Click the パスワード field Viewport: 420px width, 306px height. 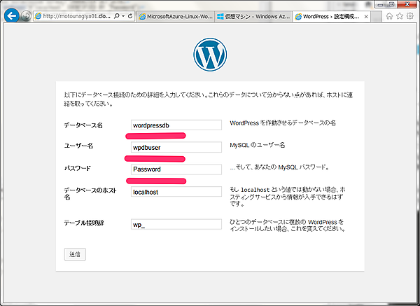176,169
